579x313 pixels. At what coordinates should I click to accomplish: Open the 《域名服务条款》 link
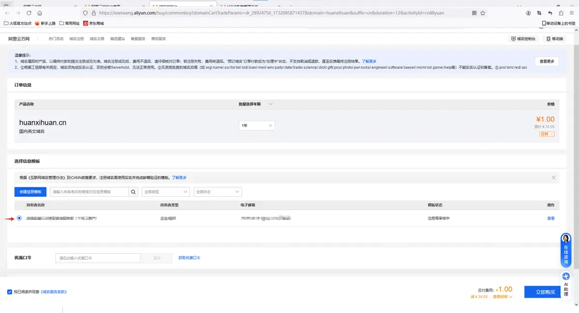click(x=54, y=292)
